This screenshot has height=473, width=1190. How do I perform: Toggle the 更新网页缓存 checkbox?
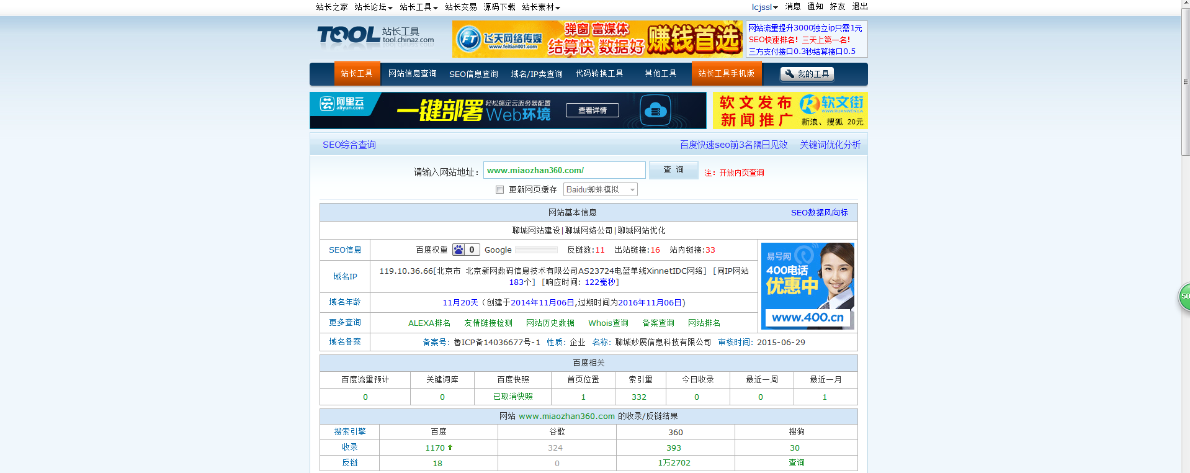tap(499, 190)
